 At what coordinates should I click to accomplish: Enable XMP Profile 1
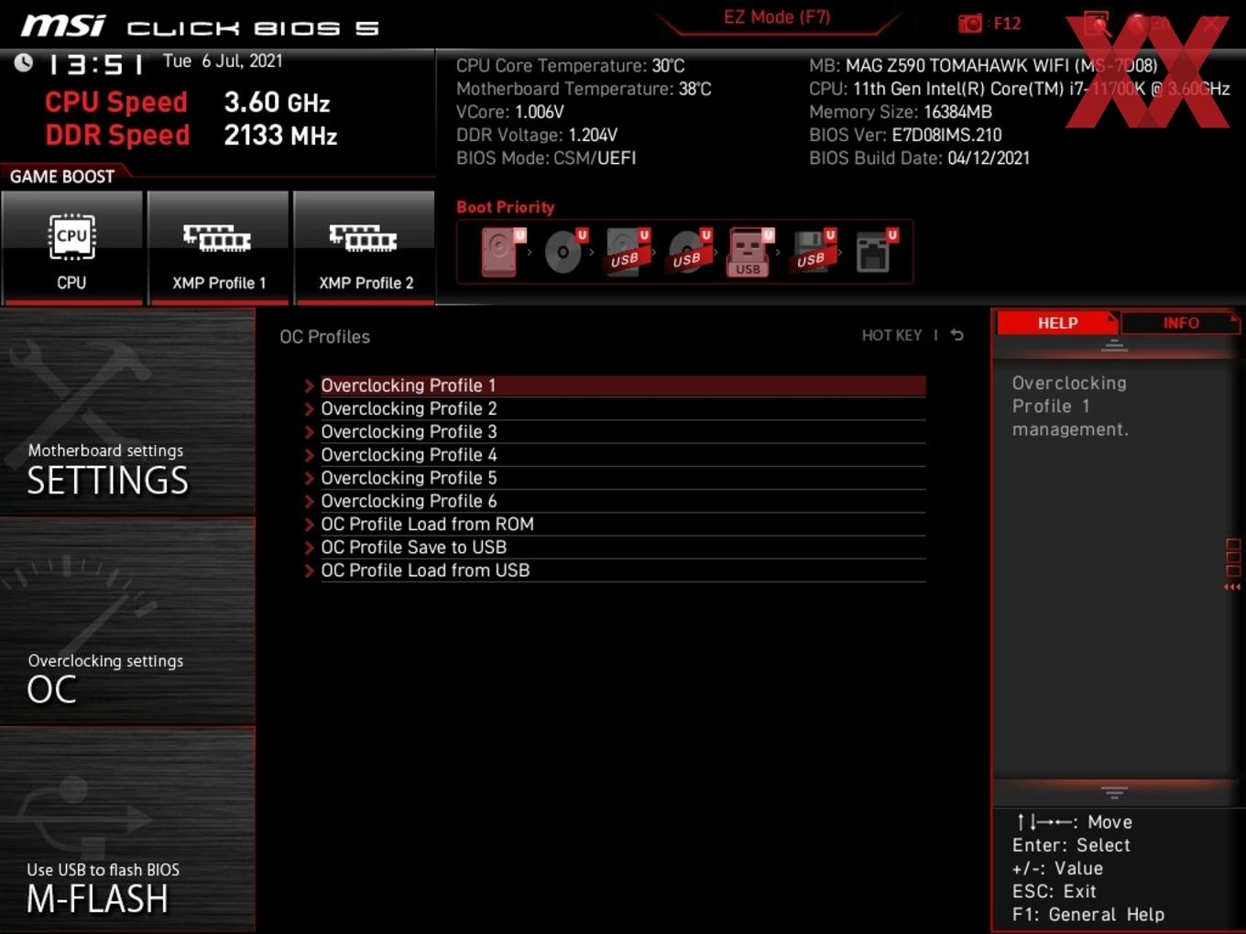click(218, 247)
